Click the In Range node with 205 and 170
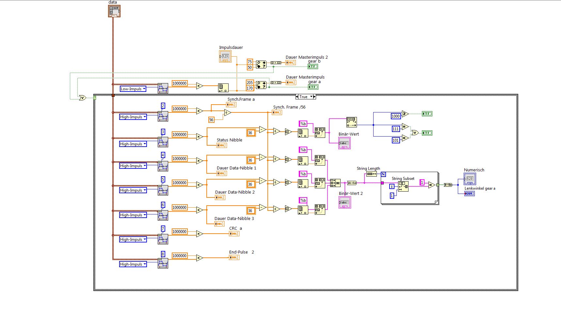Viewport: 561px width, 320px height. 261,85
